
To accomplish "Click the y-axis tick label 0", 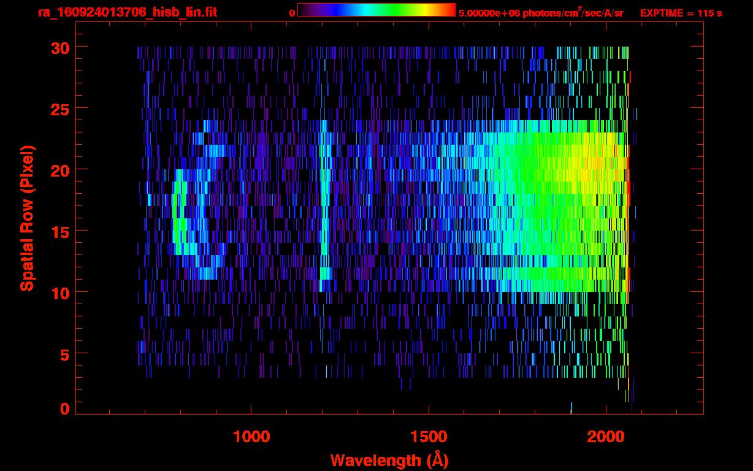I will 65,408.
